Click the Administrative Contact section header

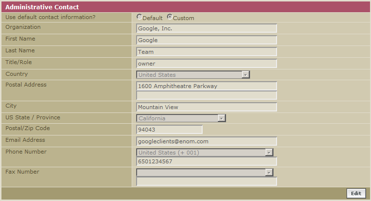click(x=42, y=7)
